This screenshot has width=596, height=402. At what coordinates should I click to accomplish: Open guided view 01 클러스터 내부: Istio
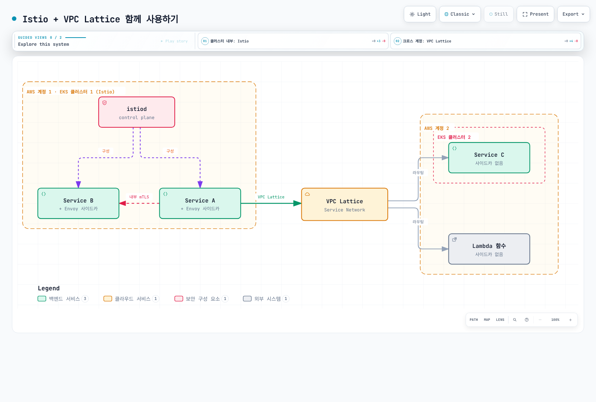293,41
